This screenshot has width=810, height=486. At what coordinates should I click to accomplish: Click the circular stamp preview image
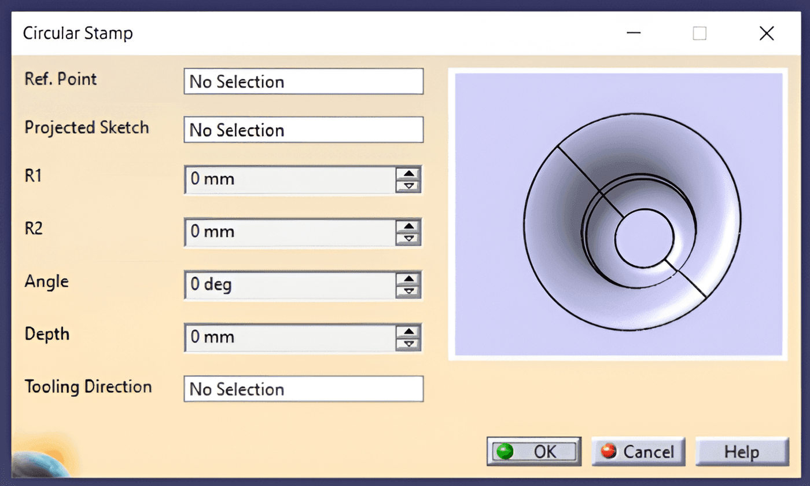[618, 214]
